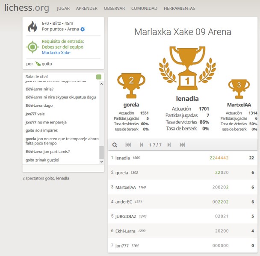260x256 pixels.
Task: Open Jon777 row in standings table
Action: tap(184, 246)
